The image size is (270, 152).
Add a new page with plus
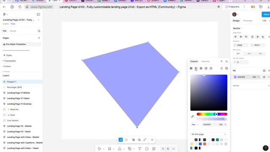39,38
